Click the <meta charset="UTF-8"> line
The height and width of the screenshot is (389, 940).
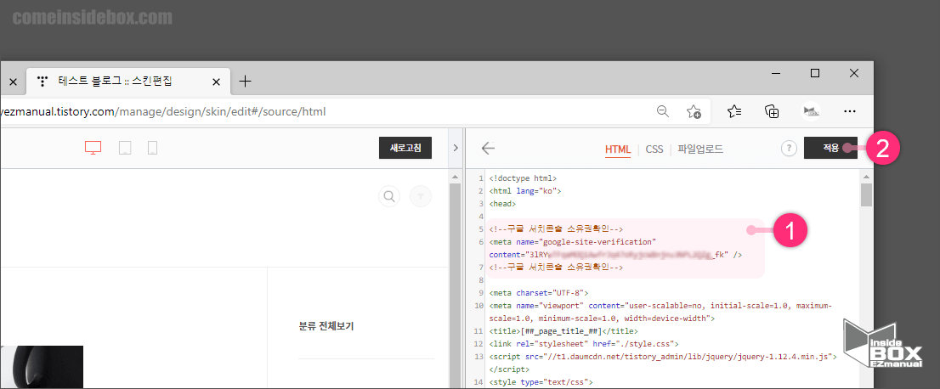[538, 293]
